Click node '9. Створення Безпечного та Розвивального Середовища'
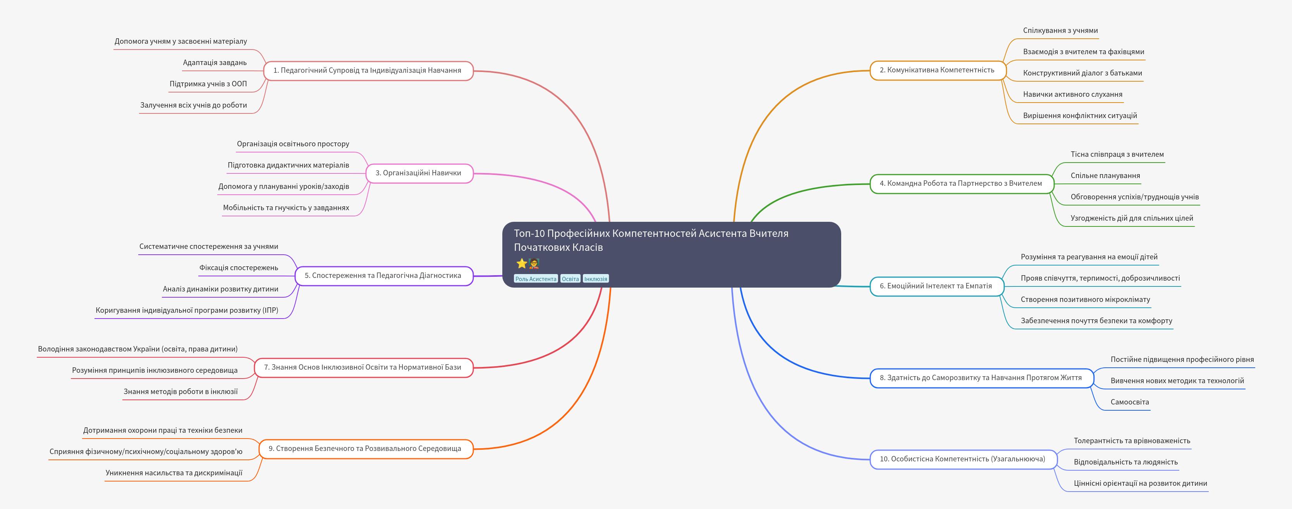1292x509 pixels. point(364,449)
